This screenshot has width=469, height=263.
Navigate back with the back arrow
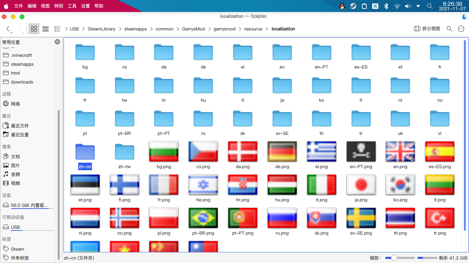pos(8,29)
